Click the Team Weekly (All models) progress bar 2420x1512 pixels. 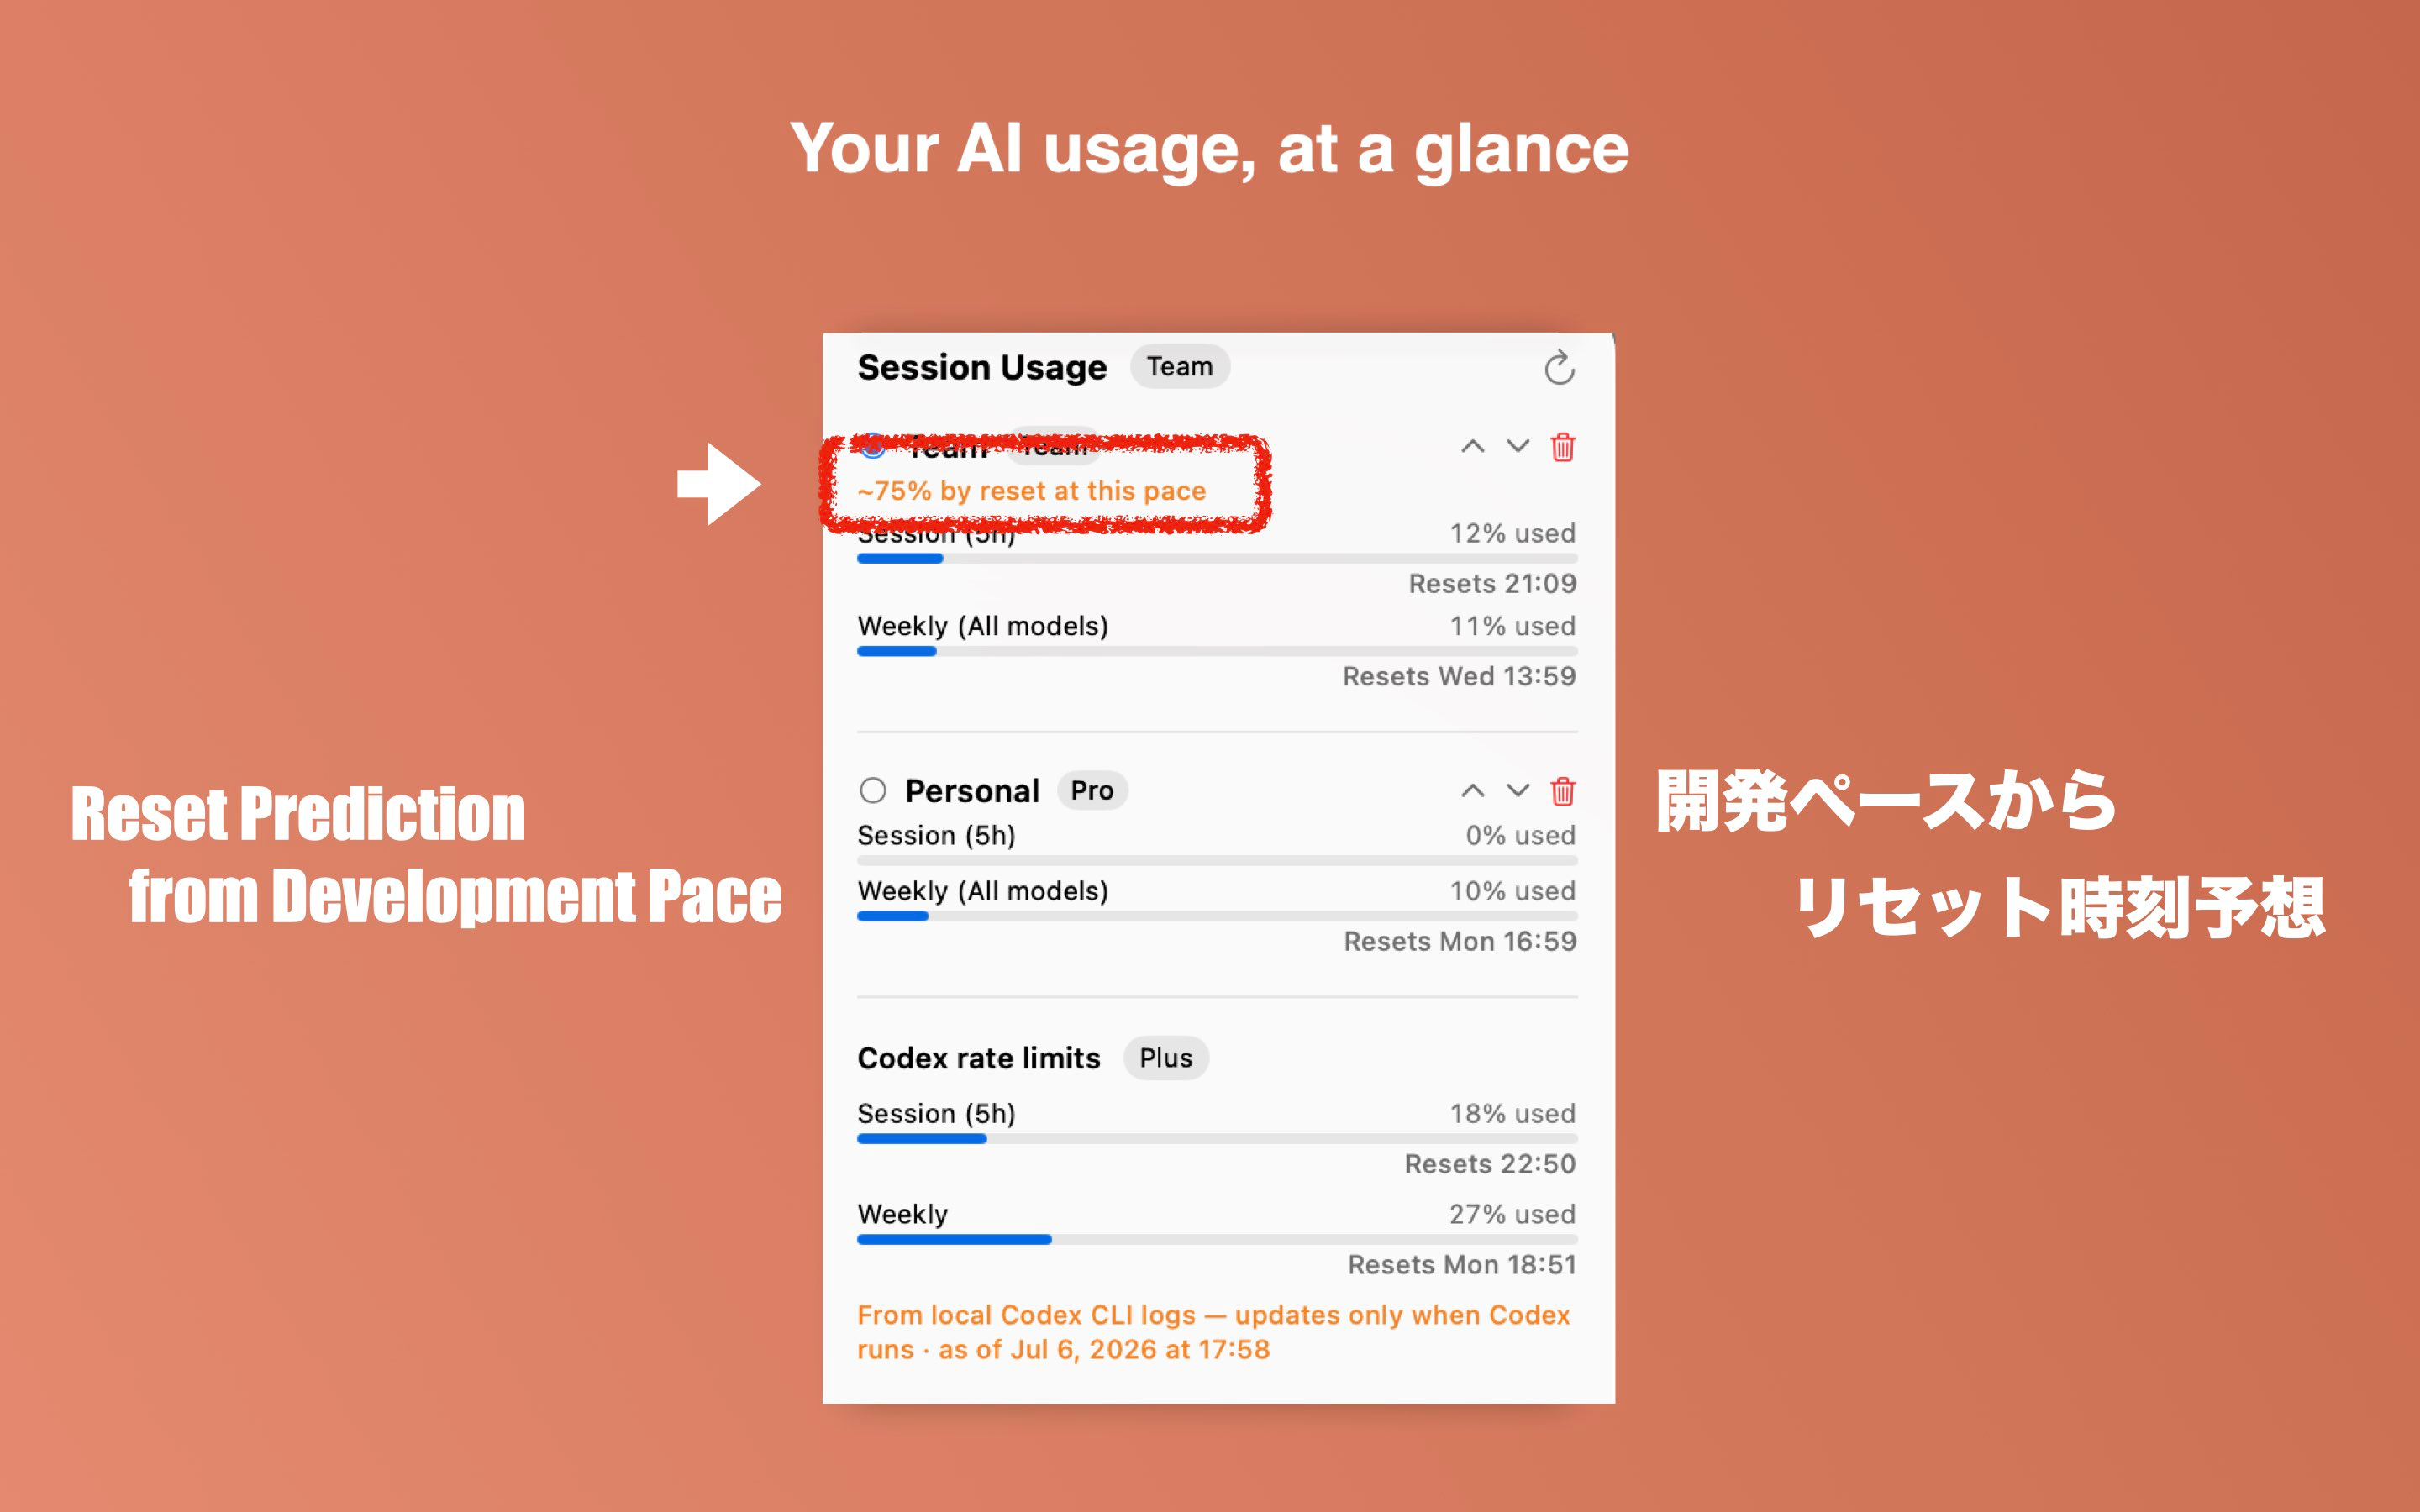1217,651
